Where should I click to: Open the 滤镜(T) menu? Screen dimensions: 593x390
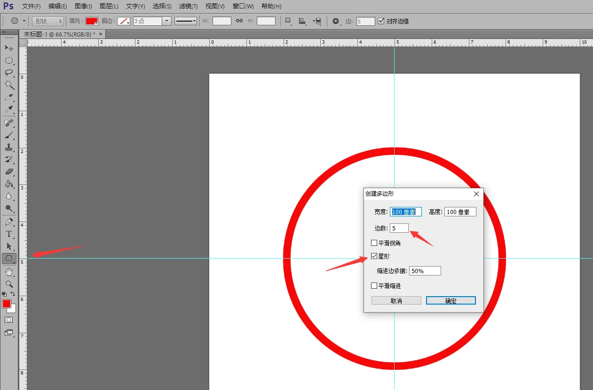coord(188,6)
